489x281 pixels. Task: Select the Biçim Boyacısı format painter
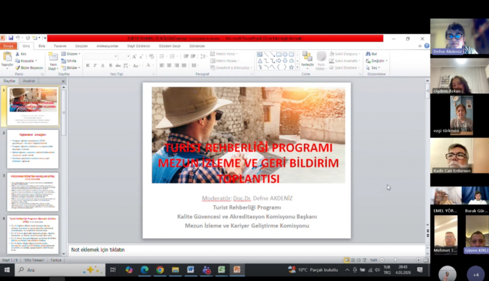[x=17, y=68]
